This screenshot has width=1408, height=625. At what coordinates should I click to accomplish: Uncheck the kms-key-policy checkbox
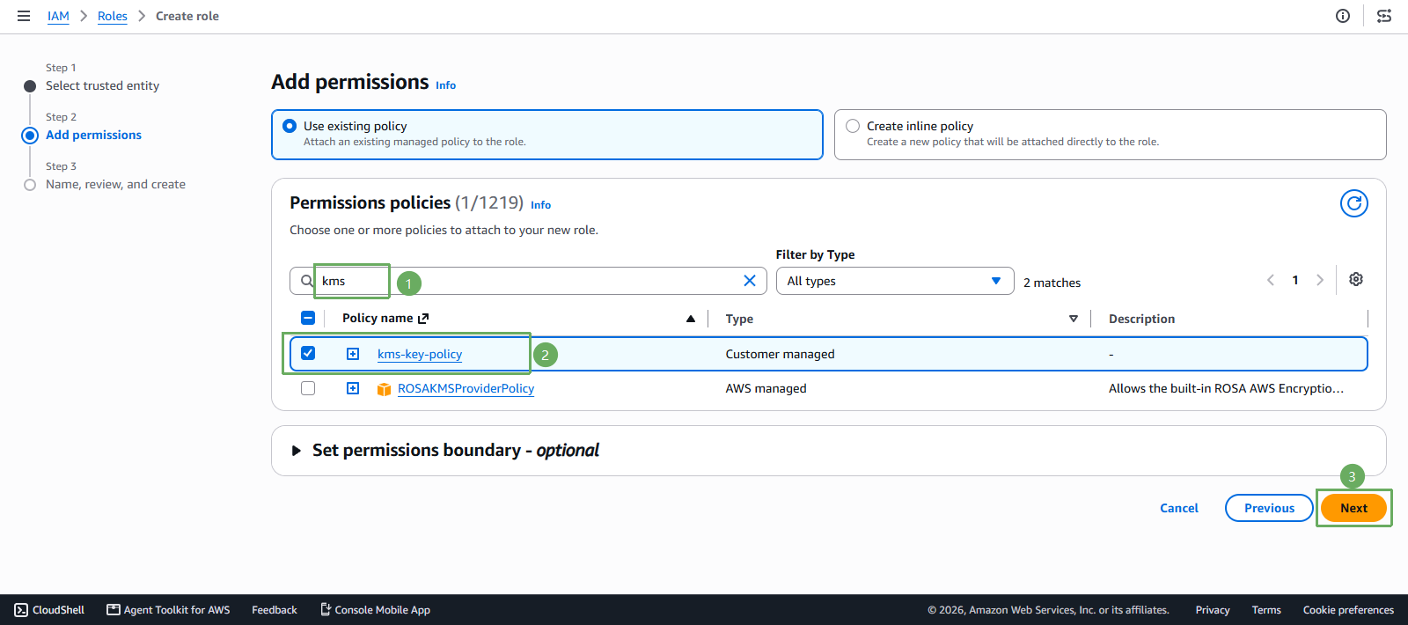(x=308, y=353)
